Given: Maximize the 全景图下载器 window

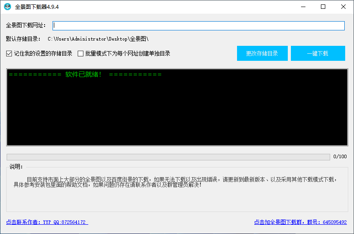Looking at the screenshot, I should pos(323,7).
